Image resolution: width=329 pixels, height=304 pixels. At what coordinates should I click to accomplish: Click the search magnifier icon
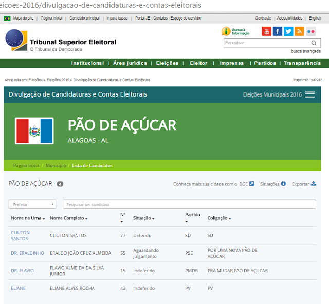(316, 43)
